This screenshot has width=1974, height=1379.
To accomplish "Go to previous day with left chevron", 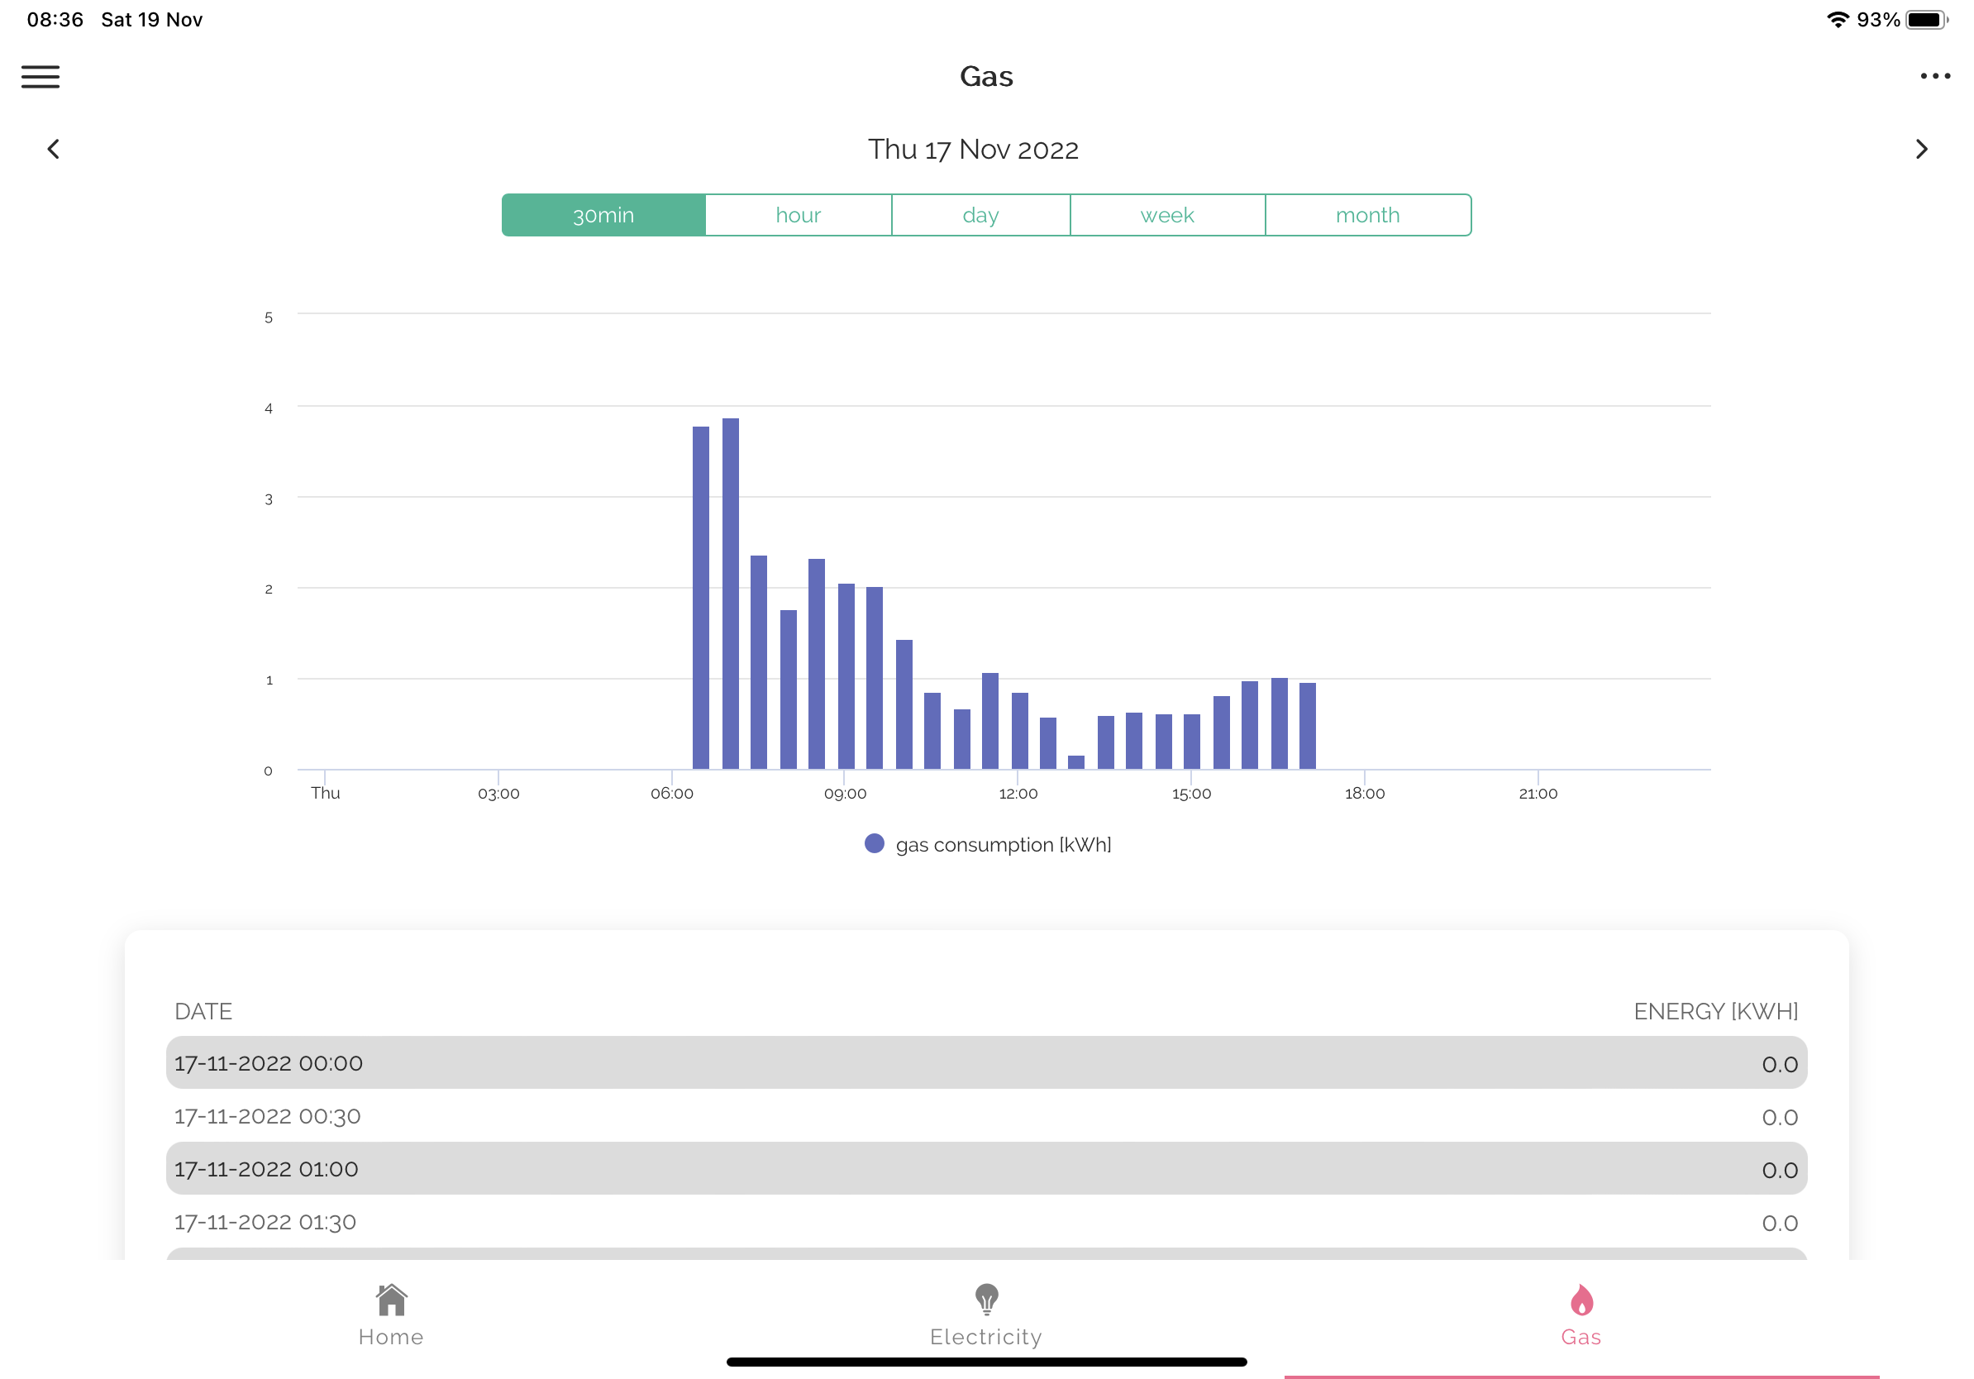I will tap(53, 150).
